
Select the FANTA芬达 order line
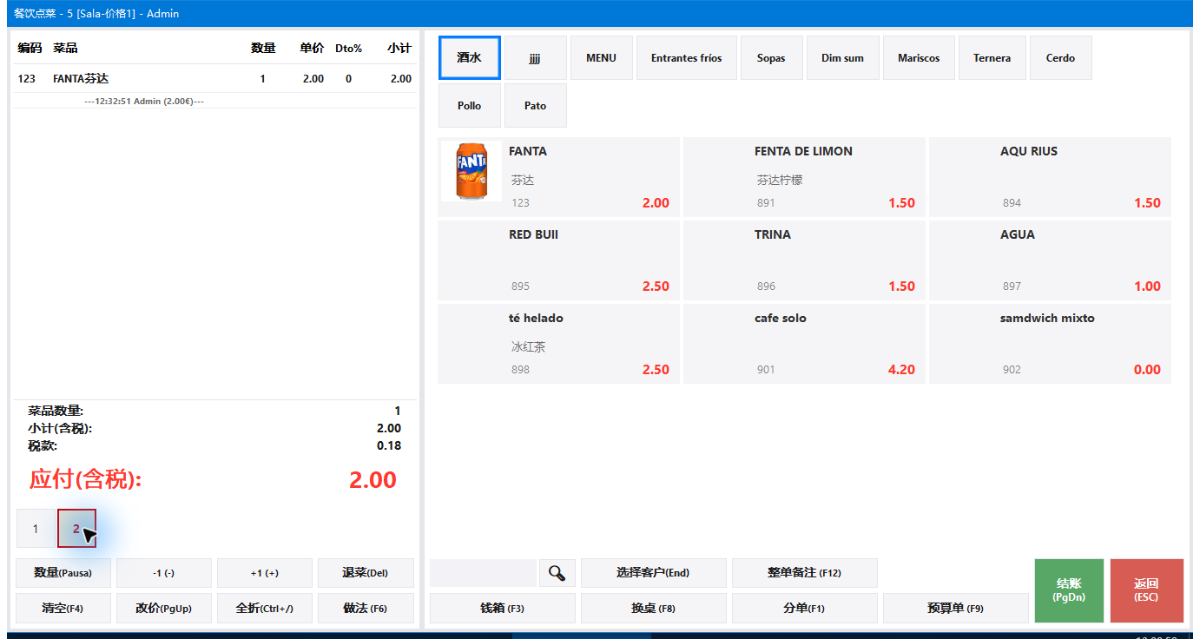[x=215, y=79]
